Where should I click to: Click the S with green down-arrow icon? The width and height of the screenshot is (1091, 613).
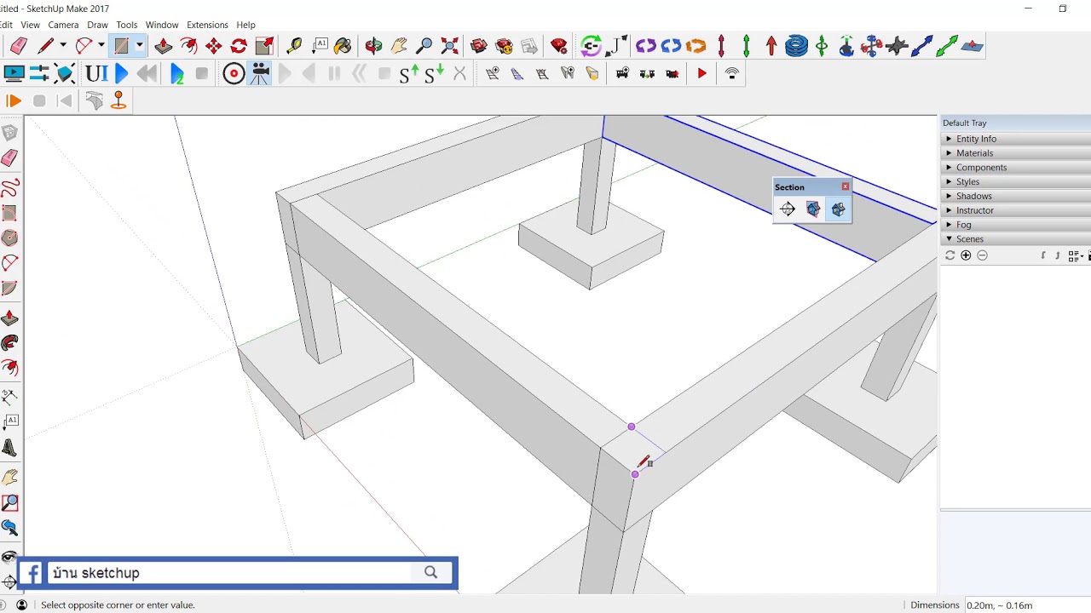pos(434,74)
